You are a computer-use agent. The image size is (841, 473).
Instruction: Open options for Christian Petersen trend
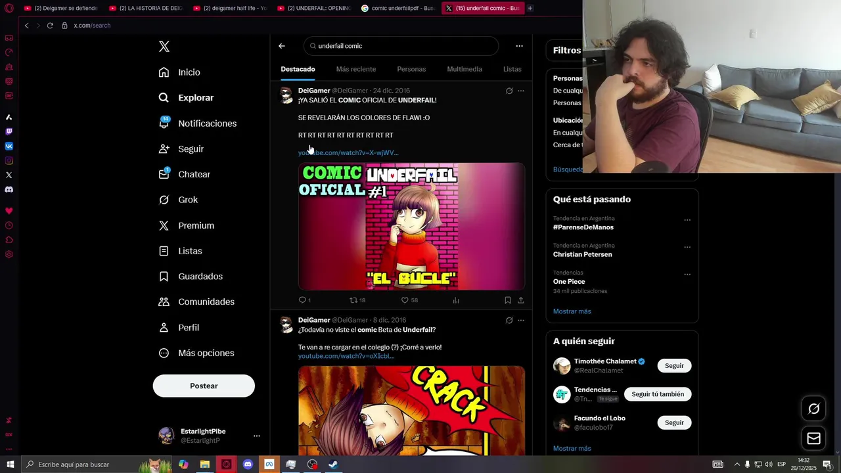pos(687,247)
